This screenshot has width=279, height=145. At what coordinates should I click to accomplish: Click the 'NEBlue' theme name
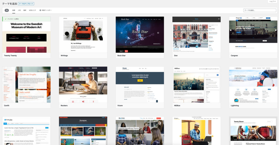(177, 105)
